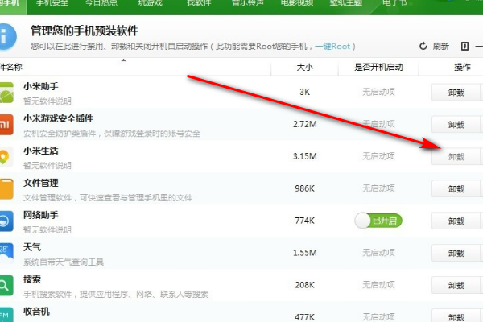Viewport: 483px width, 322px height.
Task: Click 卸载 for 小米游戏安全插件
Action: click(456, 125)
